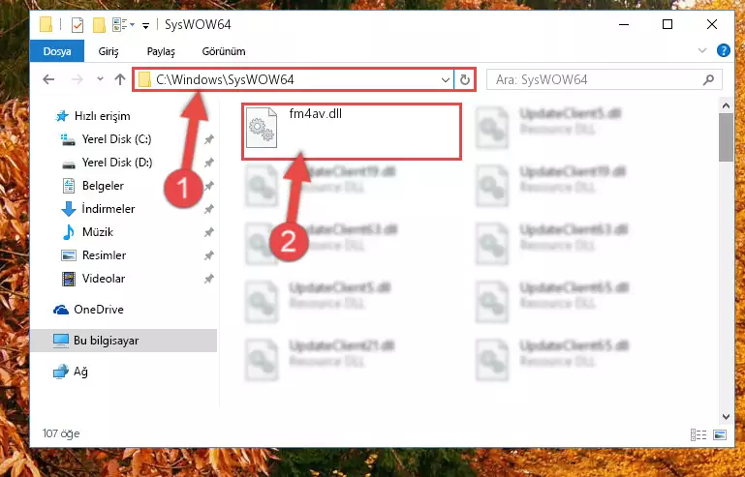Open the recent locations dropdown arrow
This screenshot has width=745, height=477.
[100, 79]
